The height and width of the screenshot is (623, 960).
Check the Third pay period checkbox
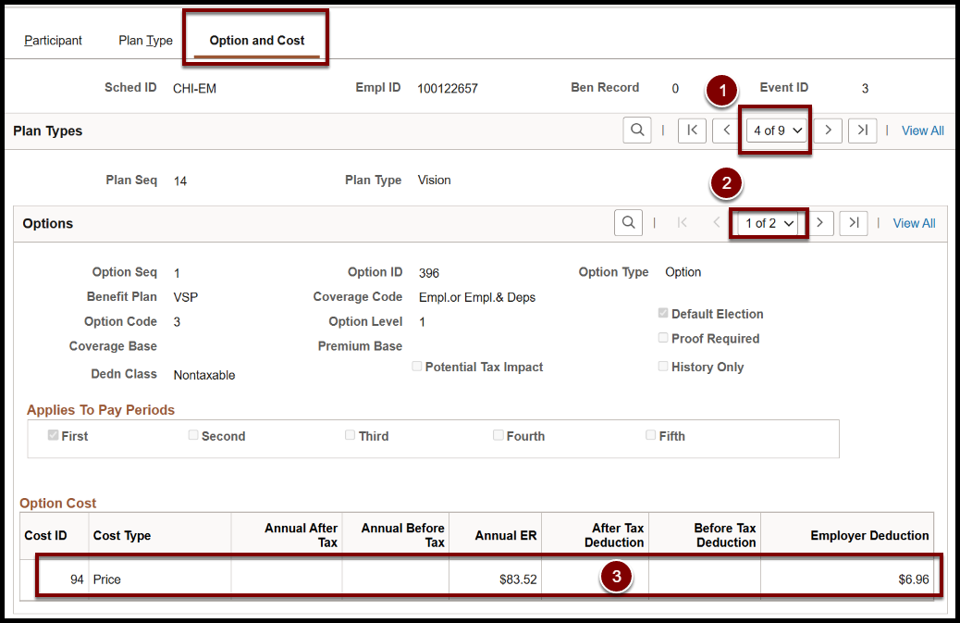[x=350, y=435]
